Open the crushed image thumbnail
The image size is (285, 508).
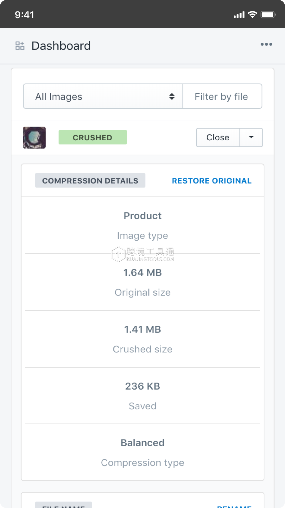(x=34, y=137)
